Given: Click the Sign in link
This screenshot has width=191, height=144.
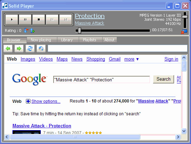Looking at the screenshot, I should pos(171,59).
